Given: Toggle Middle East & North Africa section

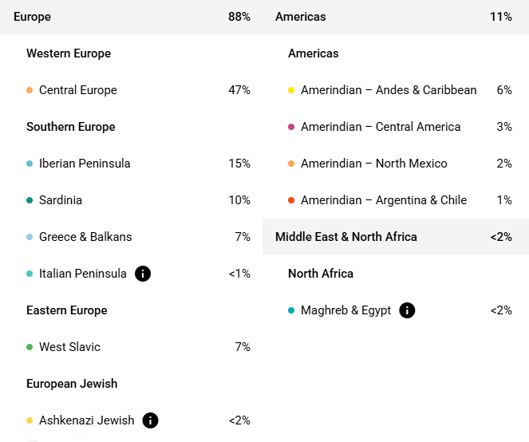Looking at the screenshot, I should (393, 237).
